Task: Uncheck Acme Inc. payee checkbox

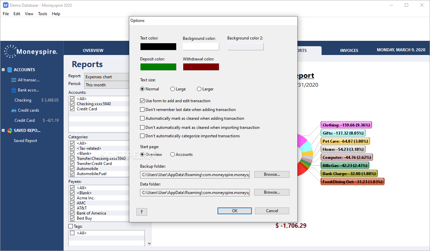Action: tap(72, 198)
